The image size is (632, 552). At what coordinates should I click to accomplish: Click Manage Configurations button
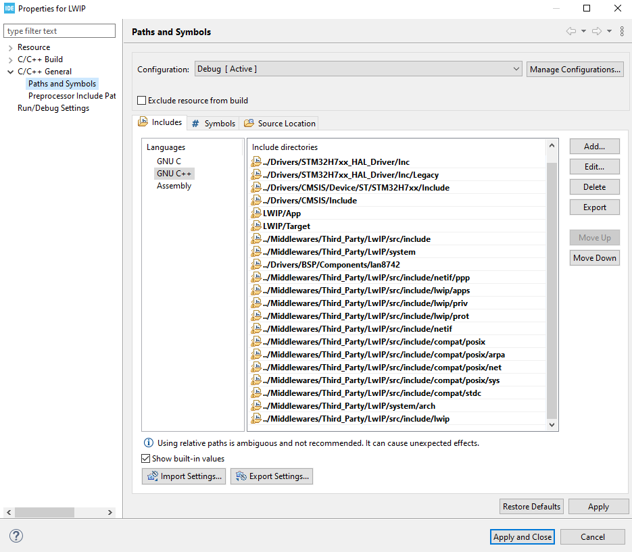[575, 70]
